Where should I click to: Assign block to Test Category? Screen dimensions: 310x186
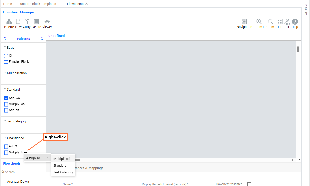click(63, 172)
